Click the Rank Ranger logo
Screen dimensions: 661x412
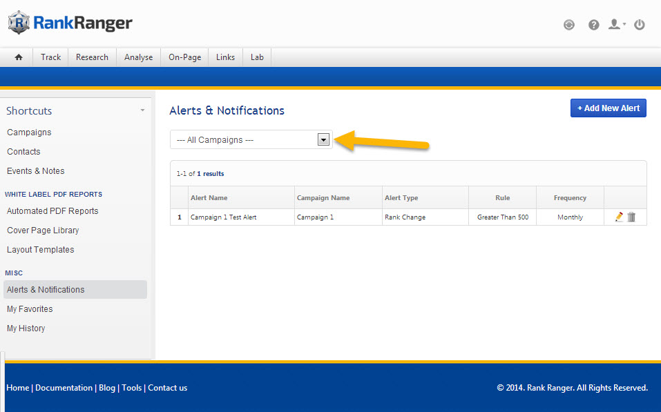(x=70, y=23)
